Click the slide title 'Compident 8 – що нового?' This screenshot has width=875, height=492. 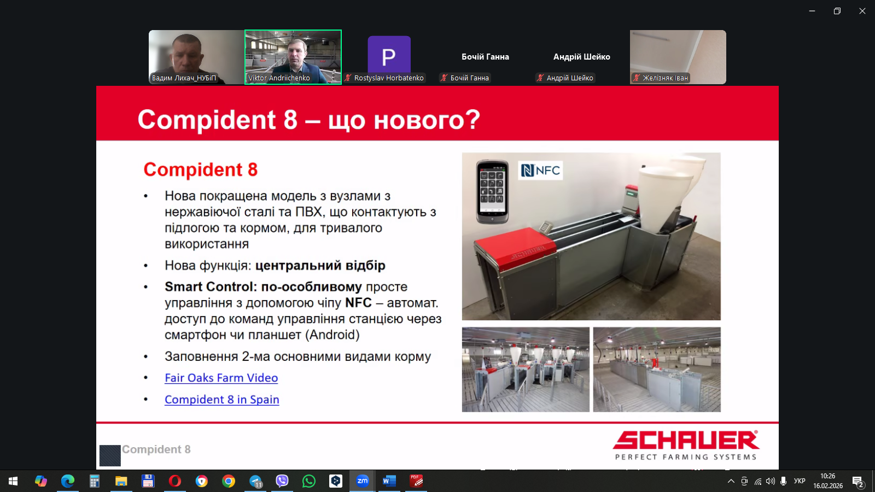tap(309, 119)
